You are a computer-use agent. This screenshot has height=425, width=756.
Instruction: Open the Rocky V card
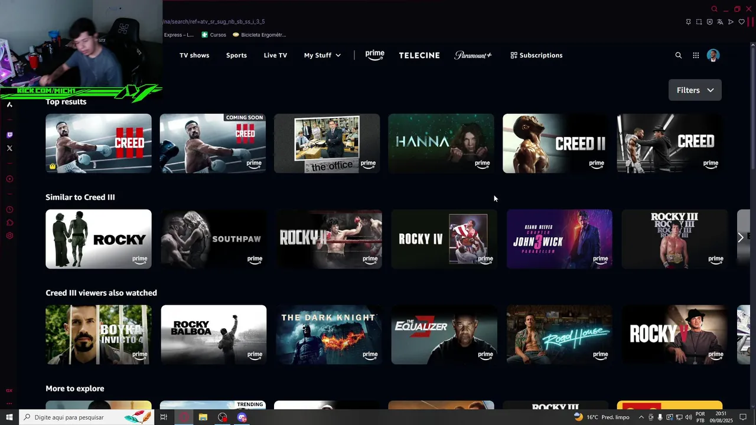[674, 335]
